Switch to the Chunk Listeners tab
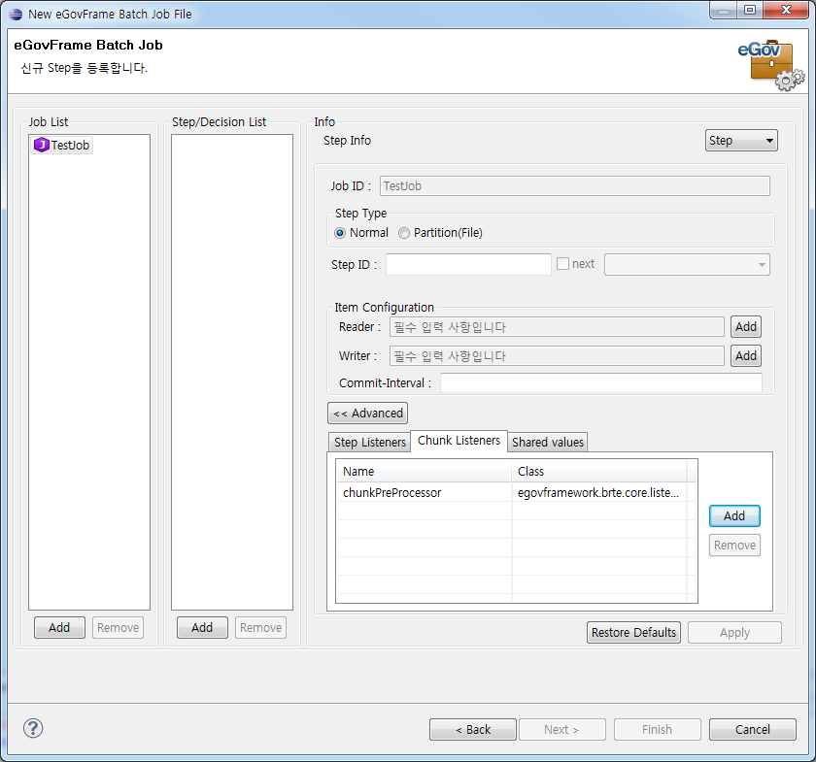816x762 pixels. pos(459,441)
